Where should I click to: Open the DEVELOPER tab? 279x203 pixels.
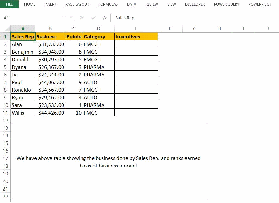pos(195,4)
